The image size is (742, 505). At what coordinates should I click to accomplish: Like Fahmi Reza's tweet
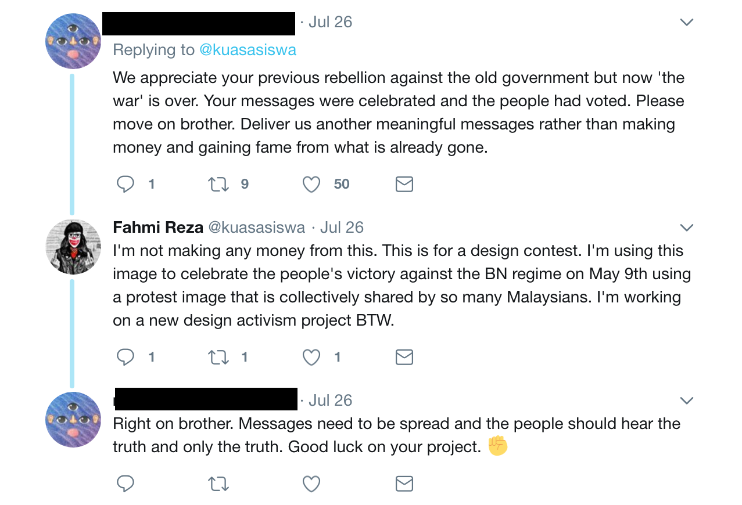tap(312, 358)
